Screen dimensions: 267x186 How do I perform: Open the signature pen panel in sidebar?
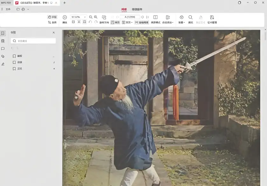(x=3, y=64)
